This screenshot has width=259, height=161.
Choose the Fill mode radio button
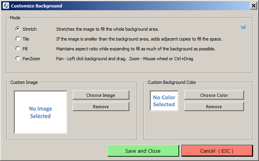click(17, 48)
